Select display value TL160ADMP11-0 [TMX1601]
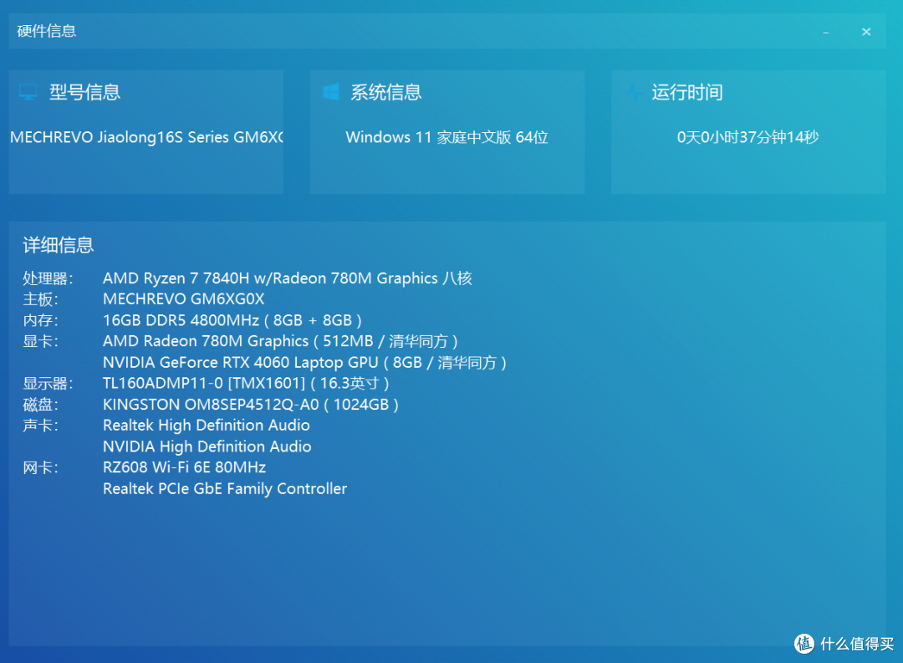 [246, 383]
